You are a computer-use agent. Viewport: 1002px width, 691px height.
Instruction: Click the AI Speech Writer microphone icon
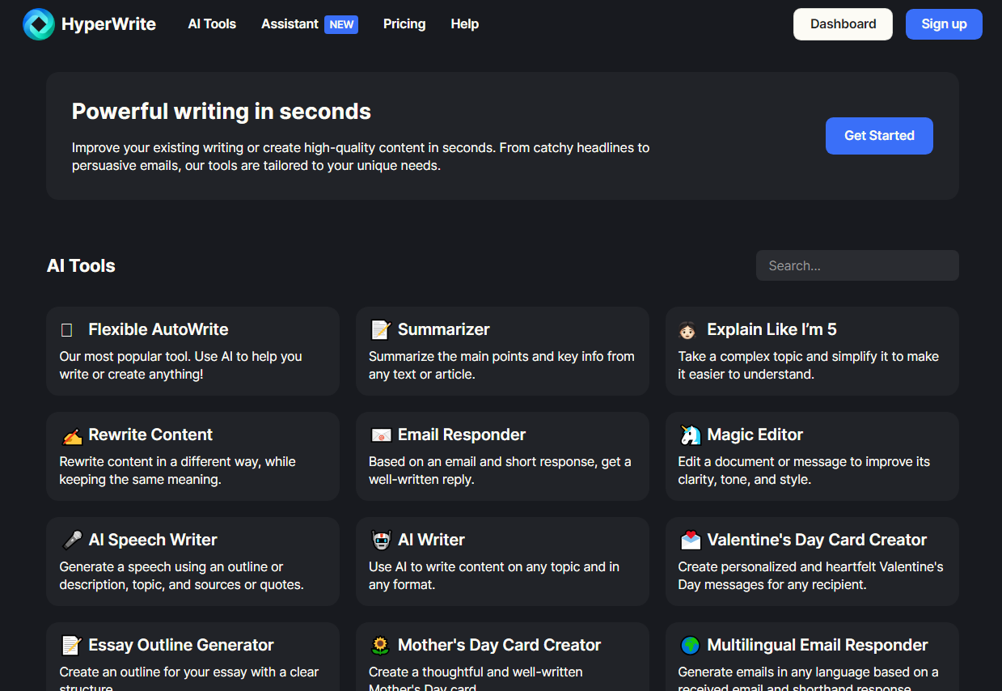(72, 540)
